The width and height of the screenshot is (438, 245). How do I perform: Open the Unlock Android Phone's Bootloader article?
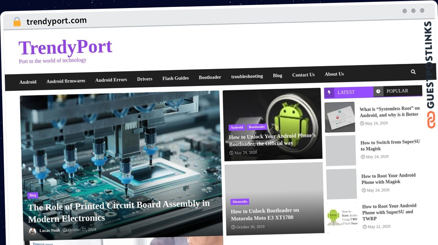click(x=272, y=139)
